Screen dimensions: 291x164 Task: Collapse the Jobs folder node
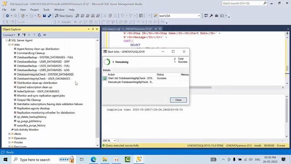coord(9,45)
